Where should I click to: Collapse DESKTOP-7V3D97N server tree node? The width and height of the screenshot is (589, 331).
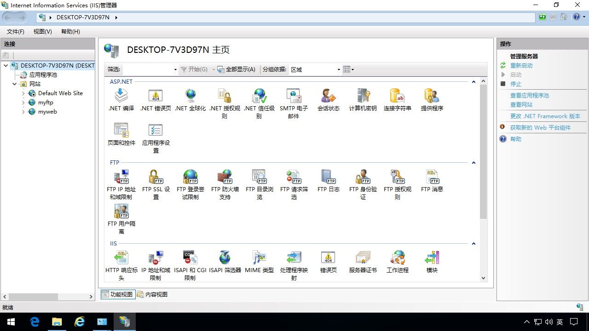coord(6,66)
